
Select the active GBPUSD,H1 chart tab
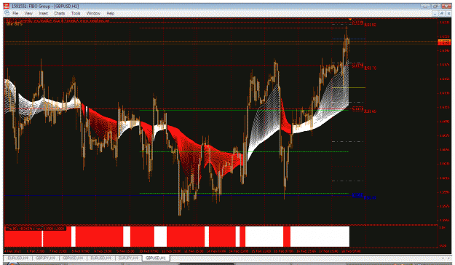(156, 258)
